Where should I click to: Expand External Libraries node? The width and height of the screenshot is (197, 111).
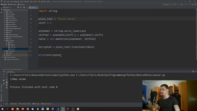click(3, 57)
